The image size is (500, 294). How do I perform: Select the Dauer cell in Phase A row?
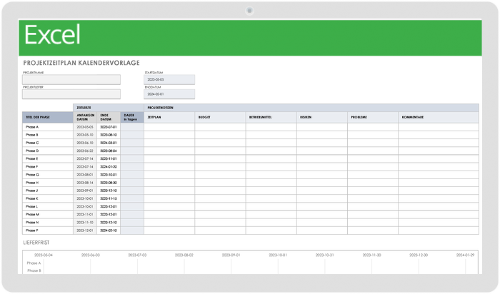pyautogui.click(x=132, y=127)
